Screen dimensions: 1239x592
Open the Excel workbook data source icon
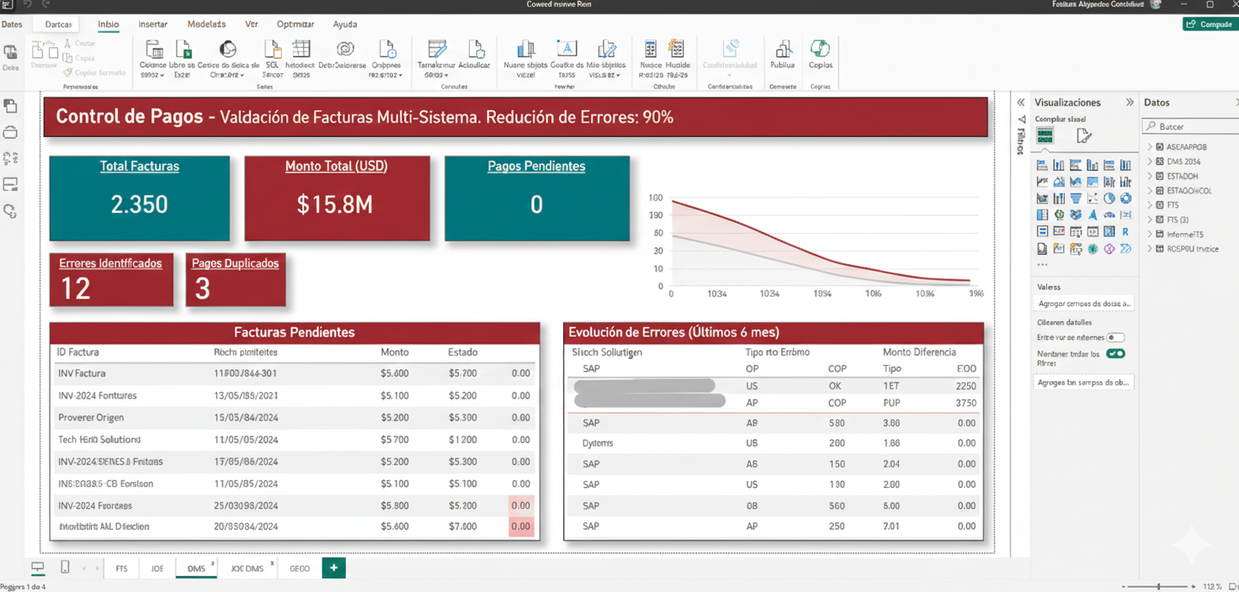[182, 50]
